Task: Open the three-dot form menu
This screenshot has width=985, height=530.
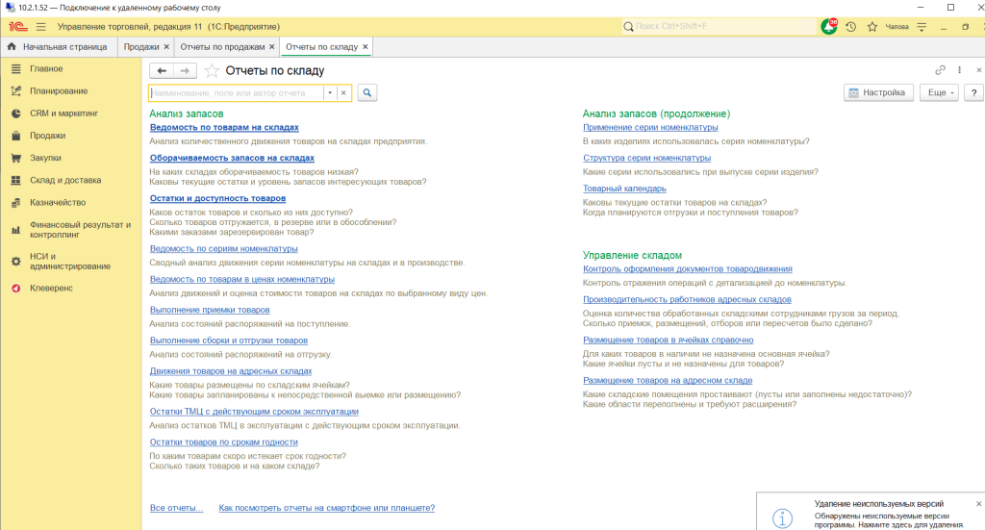Action: pos(959,70)
